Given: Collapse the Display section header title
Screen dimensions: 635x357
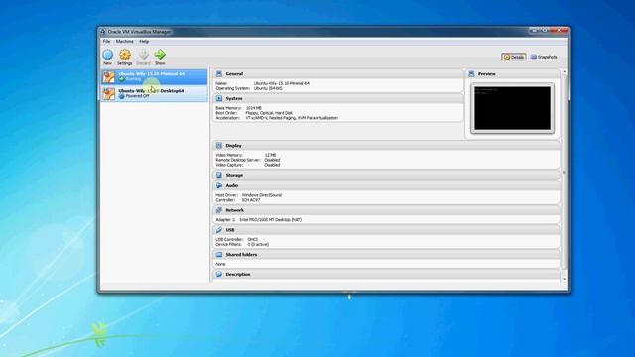Looking at the screenshot, I should pos(234,146).
